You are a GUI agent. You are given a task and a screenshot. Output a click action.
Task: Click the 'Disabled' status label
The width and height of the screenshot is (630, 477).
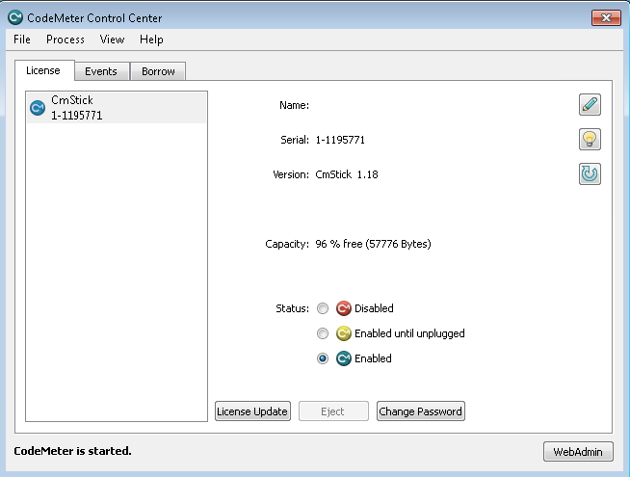click(x=374, y=308)
